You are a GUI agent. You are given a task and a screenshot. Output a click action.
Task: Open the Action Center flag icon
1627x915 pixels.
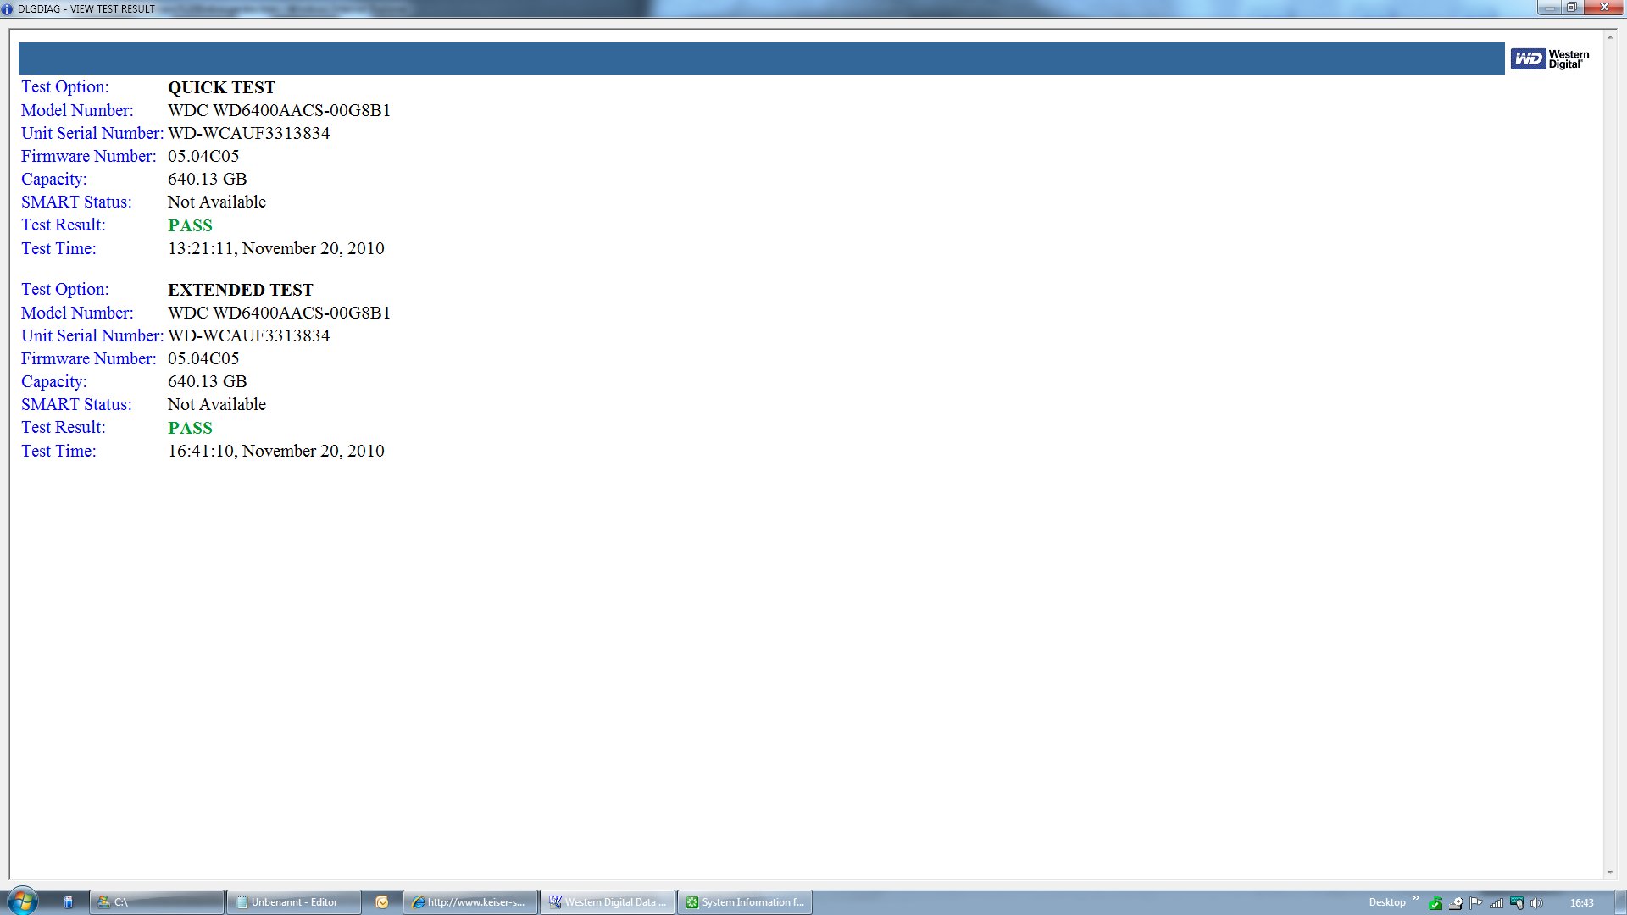[1475, 903]
